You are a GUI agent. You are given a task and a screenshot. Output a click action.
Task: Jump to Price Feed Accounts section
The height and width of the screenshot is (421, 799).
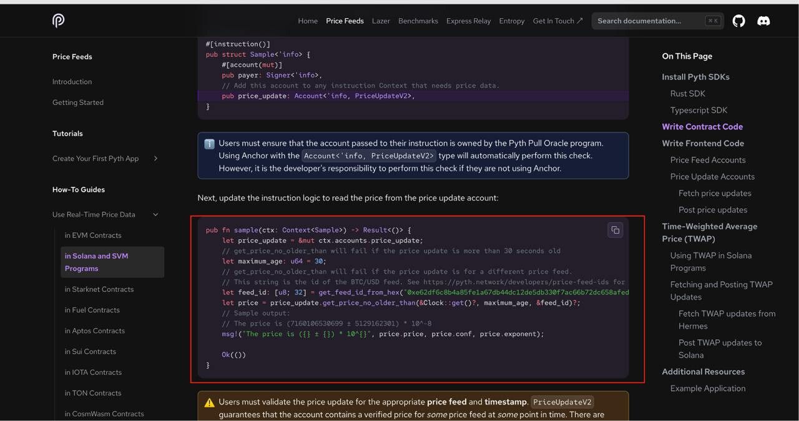[708, 160]
